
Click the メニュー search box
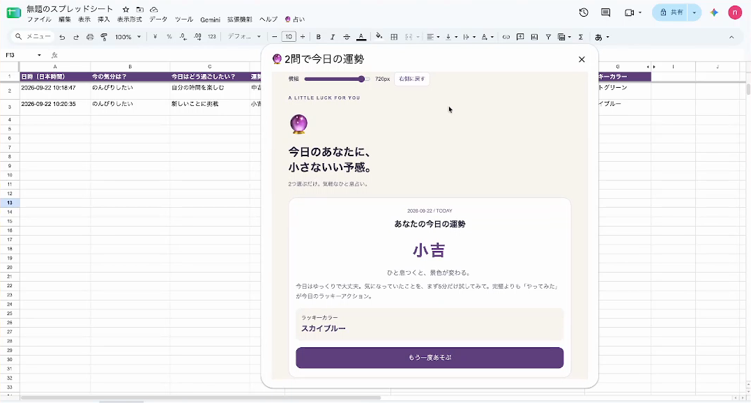[33, 37]
